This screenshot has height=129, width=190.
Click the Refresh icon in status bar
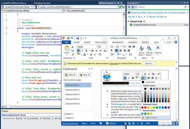[x=107, y=123]
